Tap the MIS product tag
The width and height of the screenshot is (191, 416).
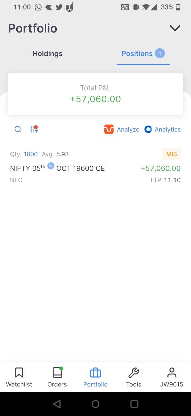coord(172,154)
